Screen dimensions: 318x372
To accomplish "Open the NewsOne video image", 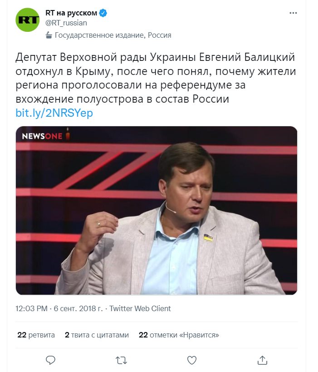I will coord(157,210).
